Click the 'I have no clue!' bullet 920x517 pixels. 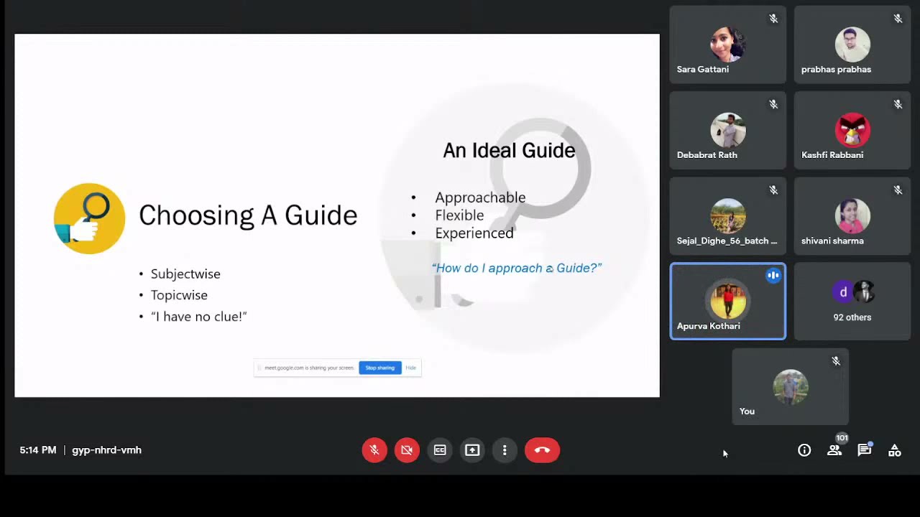[x=199, y=317]
